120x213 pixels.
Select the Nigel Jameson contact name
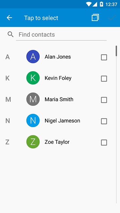coord(62,121)
